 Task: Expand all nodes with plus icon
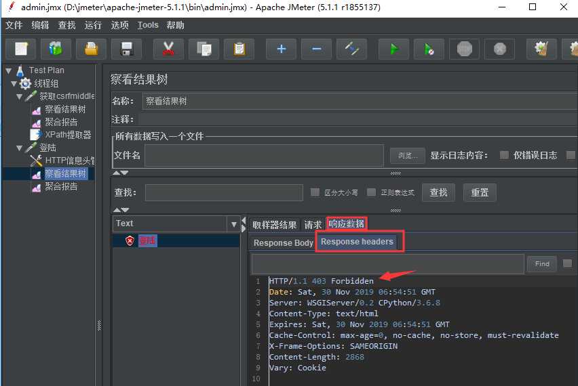pyautogui.click(x=282, y=49)
